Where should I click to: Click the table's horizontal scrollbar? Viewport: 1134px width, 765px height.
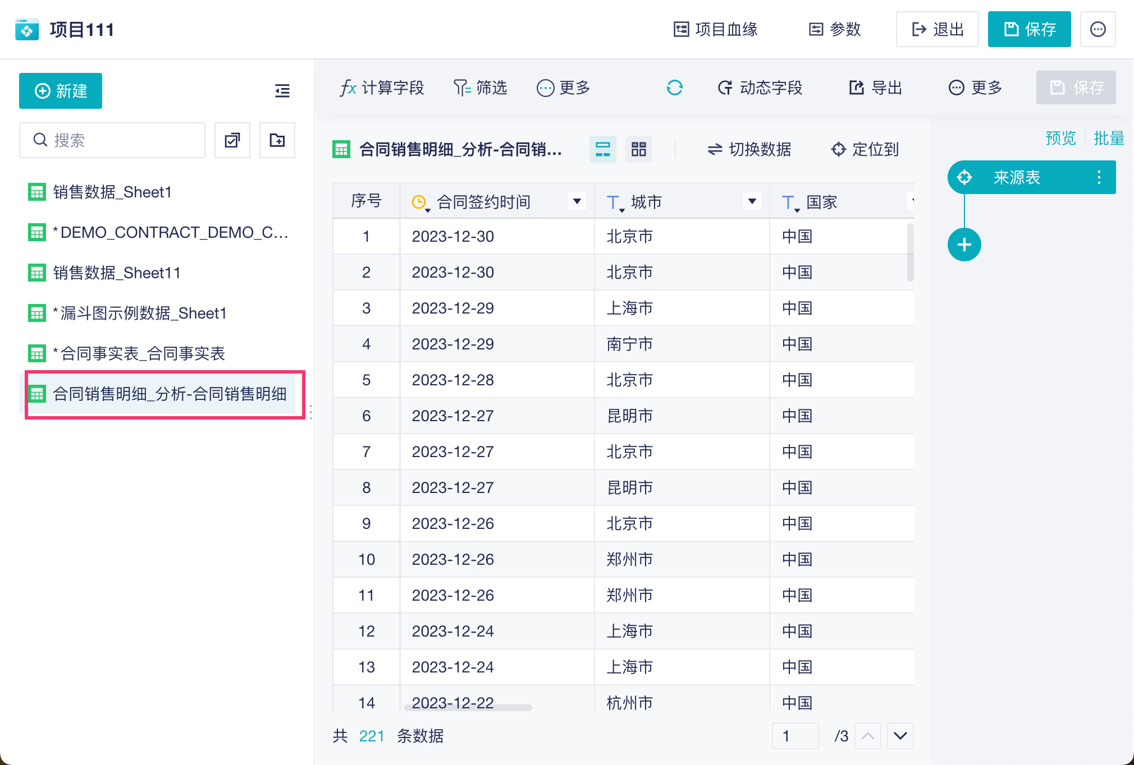click(x=468, y=708)
